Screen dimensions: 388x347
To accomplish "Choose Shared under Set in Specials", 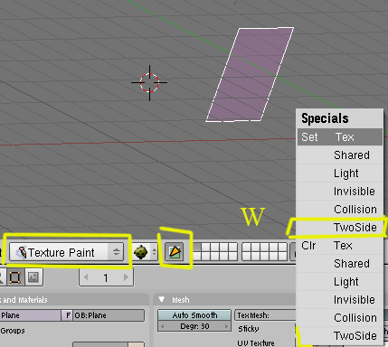I will (340, 155).
